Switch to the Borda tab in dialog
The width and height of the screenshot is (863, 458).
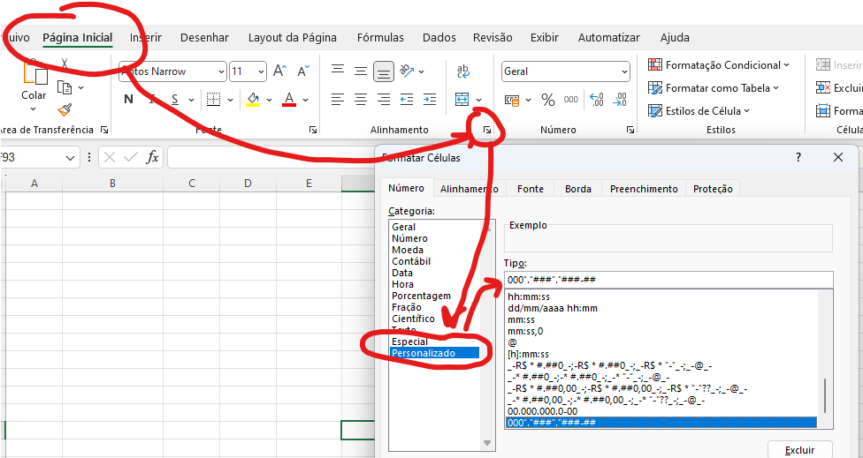tap(577, 189)
